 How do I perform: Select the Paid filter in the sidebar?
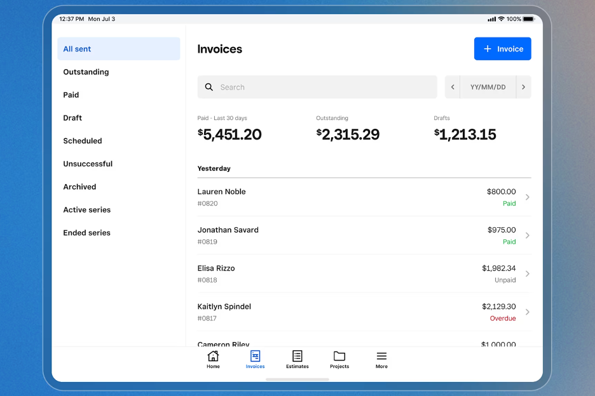pos(71,95)
